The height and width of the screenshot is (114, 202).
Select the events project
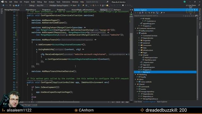pyautogui.click(x=143, y=89)
